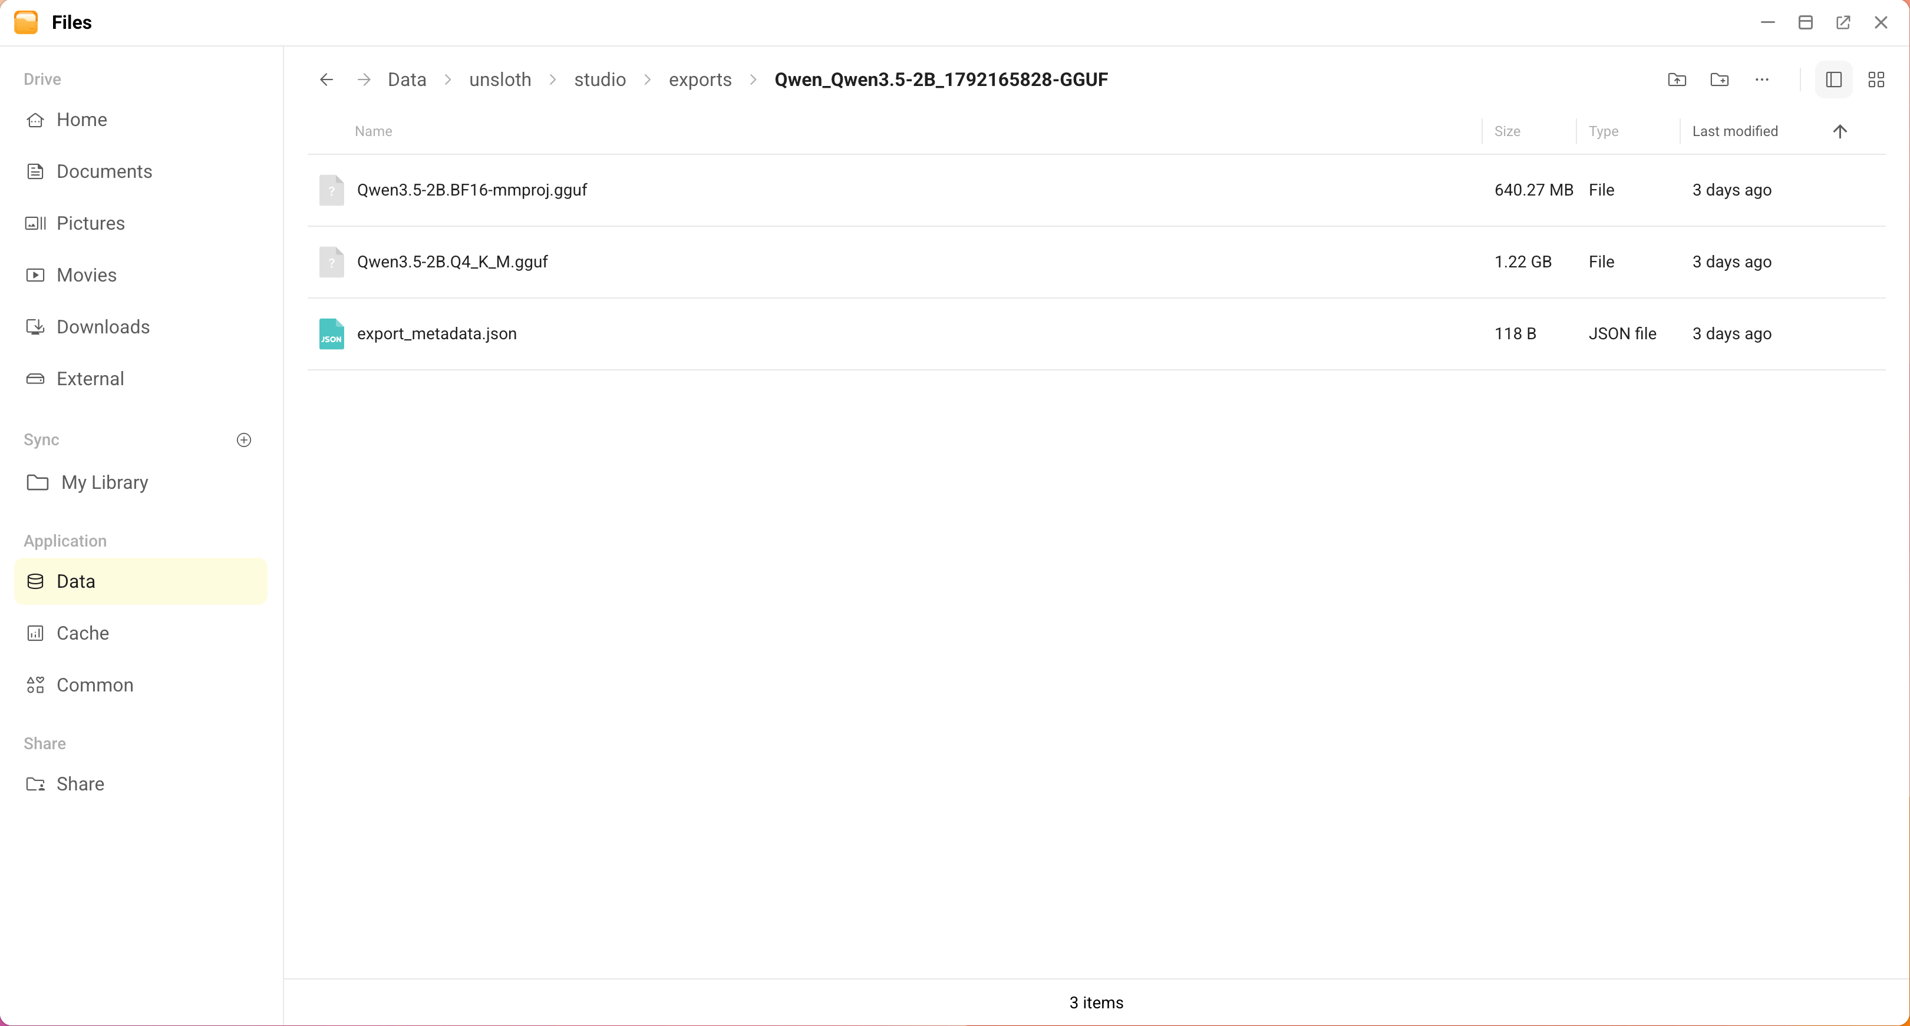The height and width of the screenshot is (1026, 1910).
Task: Select Data under Application
Action: (x=141, y=581)
